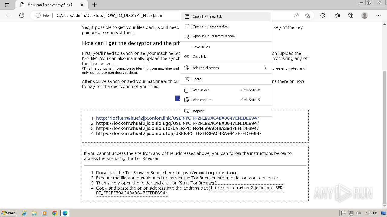The width and height of the screenshot is (387, 217).
Task: Open the https://www.torproject.org link
Action: pyautogui.click(x=207, y=173)
